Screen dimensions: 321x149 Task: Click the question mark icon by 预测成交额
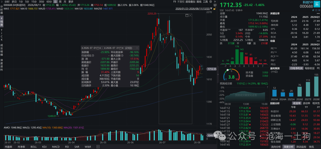[267, 87]
